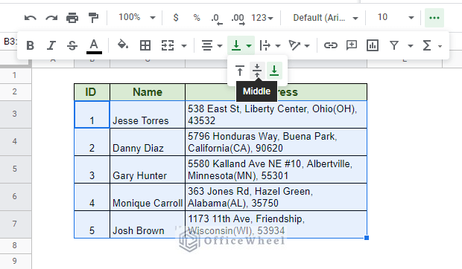This screenshot has width=462, height=269.
Task: Select row 5 via its header
Action: [x=16, y=169]
